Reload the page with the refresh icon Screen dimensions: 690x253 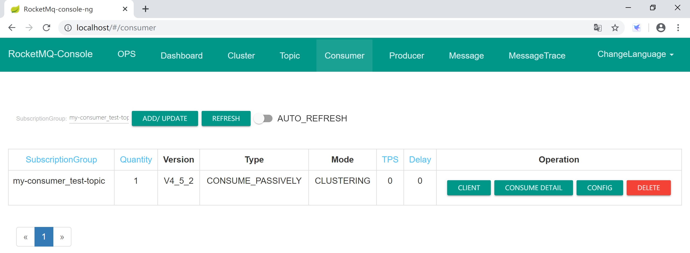(x=47, y=28)
